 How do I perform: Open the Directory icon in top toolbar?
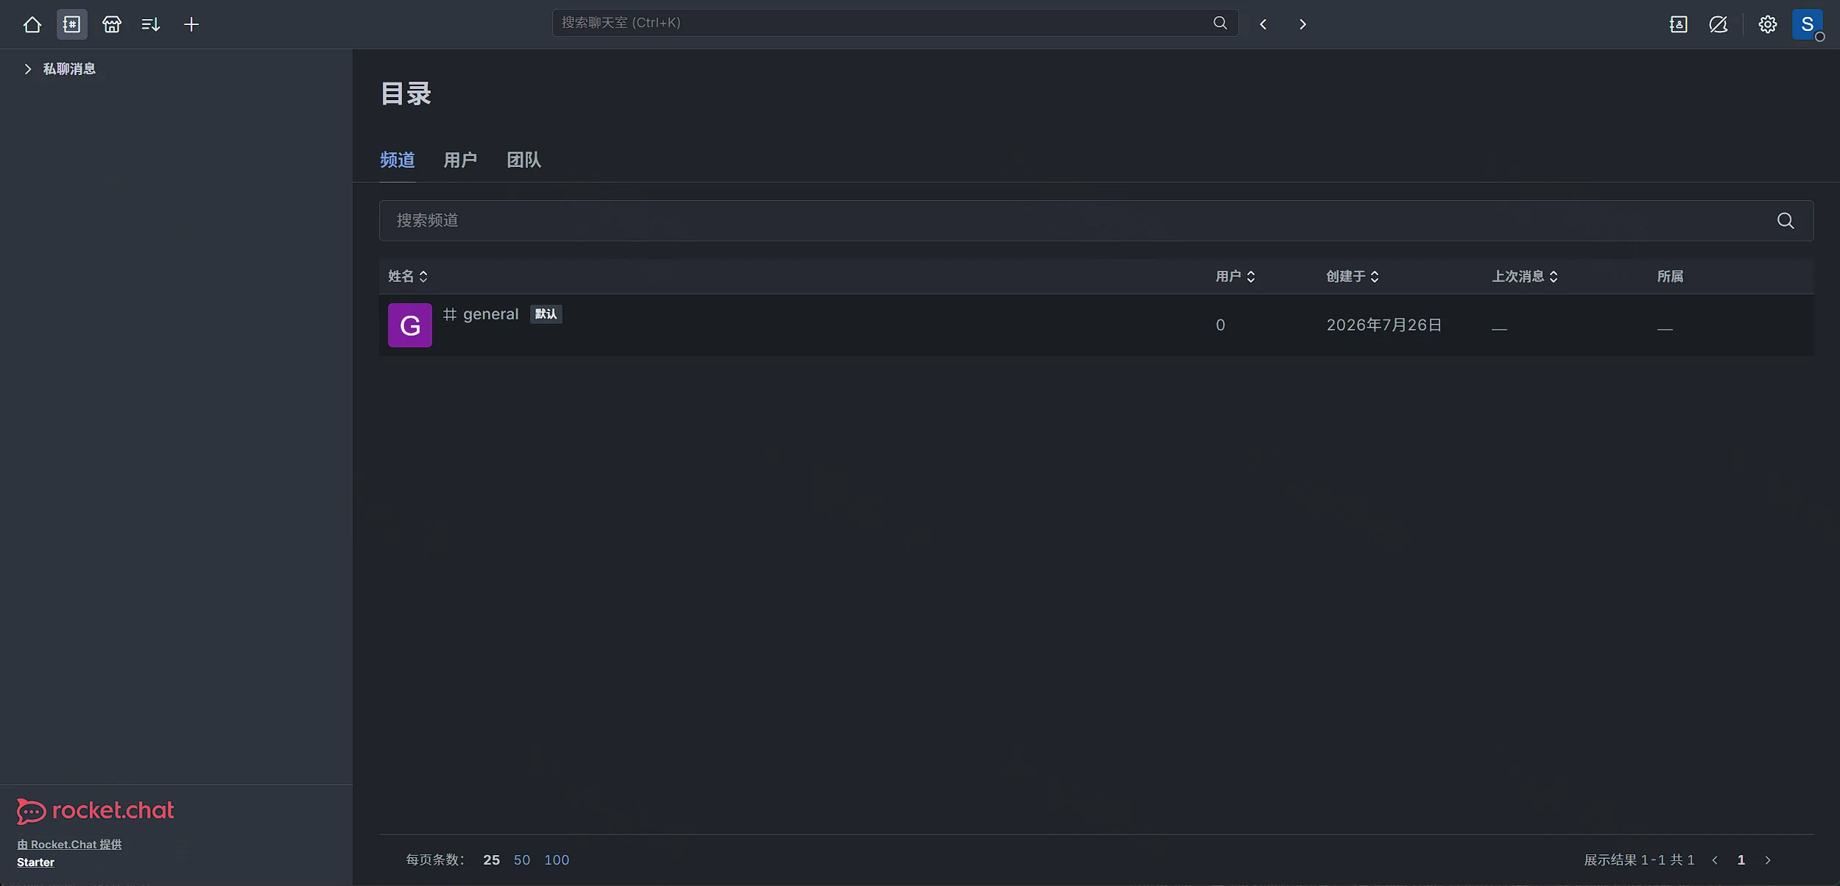[71, 24]
